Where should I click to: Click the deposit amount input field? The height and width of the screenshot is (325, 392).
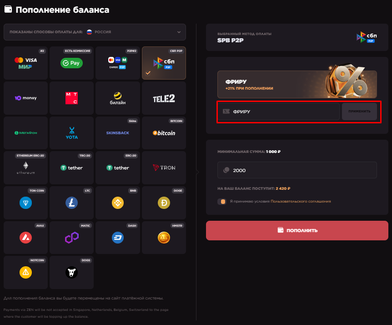click(x=297, y=170)
